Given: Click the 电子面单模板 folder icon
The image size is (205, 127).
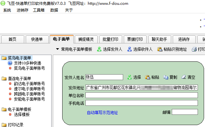Looking at the screenshot, I should (4, 109).
